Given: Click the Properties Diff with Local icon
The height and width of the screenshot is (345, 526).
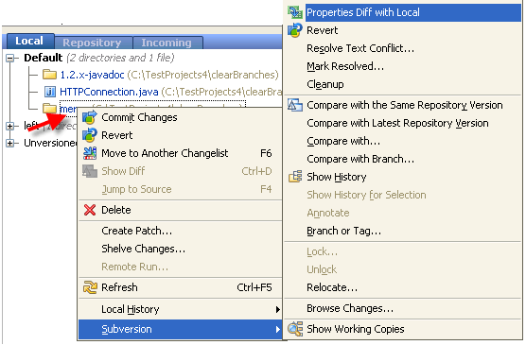Looking at the screenshot, I should click(295, 12).
